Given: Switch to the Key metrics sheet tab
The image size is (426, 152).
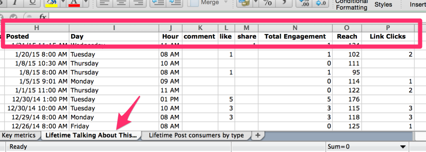Looking at the screenshot, I should 19,135.
